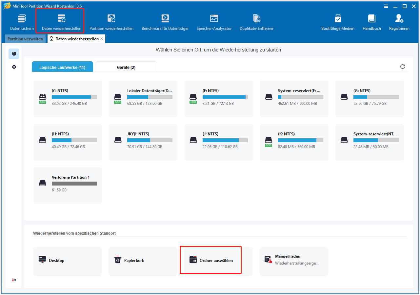Select Lokaler Datenträger(D...) drive card
The image size is (420, 295).
[143, 99]
